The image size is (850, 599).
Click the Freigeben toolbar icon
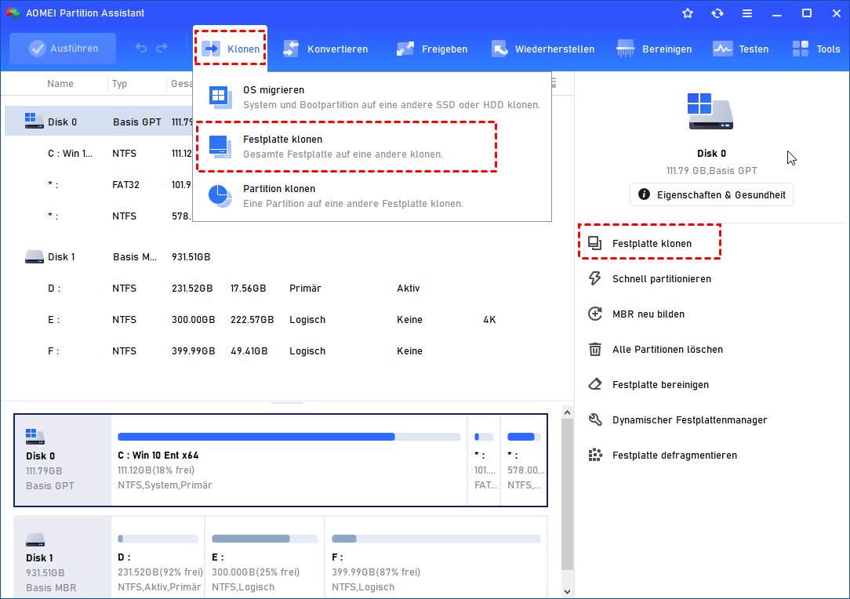tap(405, 49)
